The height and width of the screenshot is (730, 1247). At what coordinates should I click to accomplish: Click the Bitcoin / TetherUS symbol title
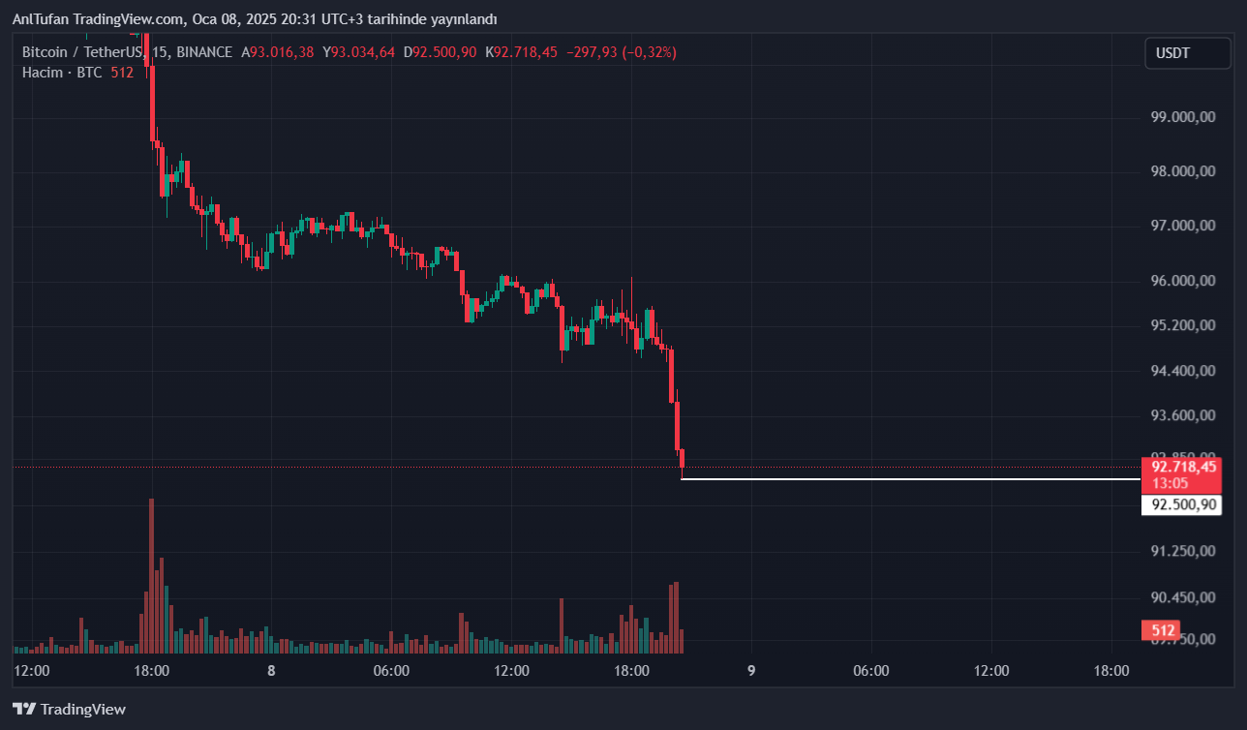[83, 52]
